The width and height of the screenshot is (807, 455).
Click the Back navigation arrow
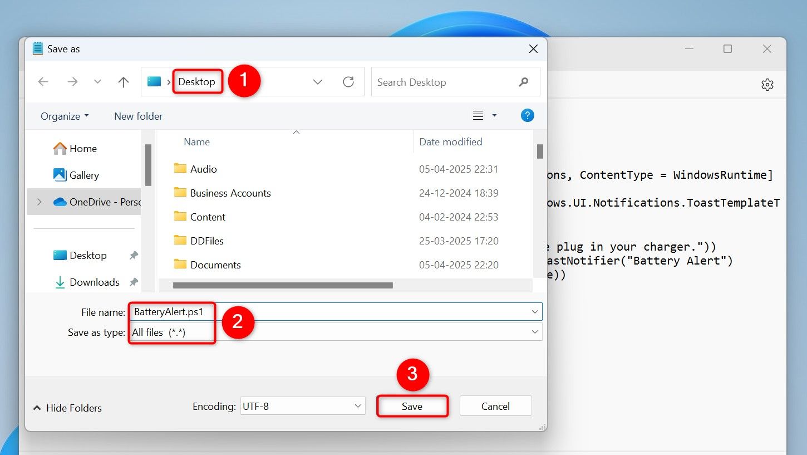coord(43,82)
